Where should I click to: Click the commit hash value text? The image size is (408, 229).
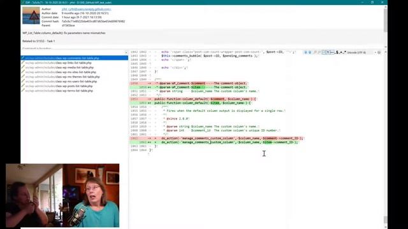tap(93, 21)
